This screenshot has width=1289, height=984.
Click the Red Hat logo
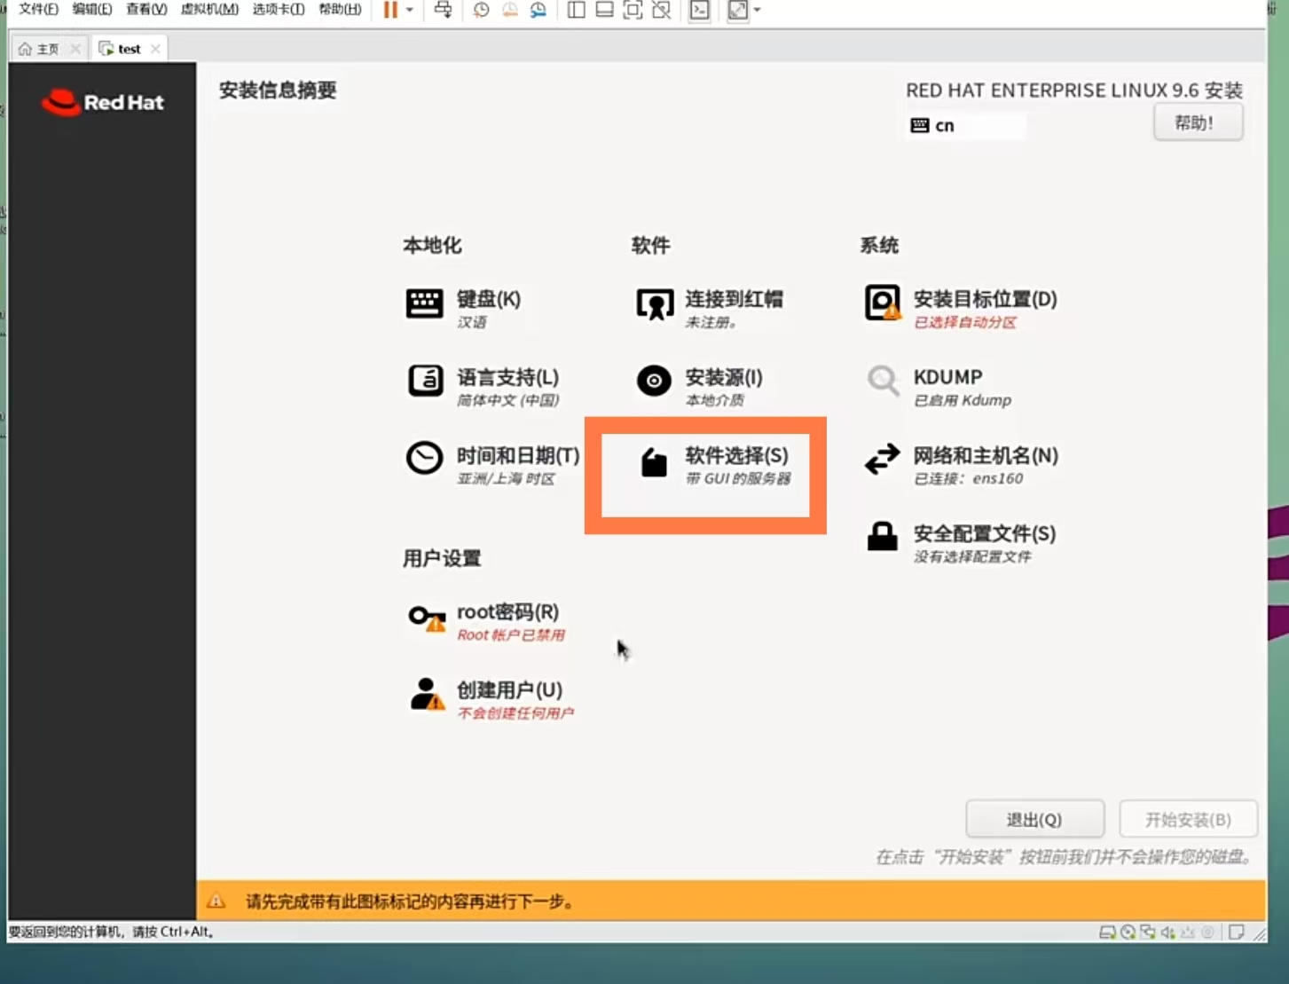[103, 102]
